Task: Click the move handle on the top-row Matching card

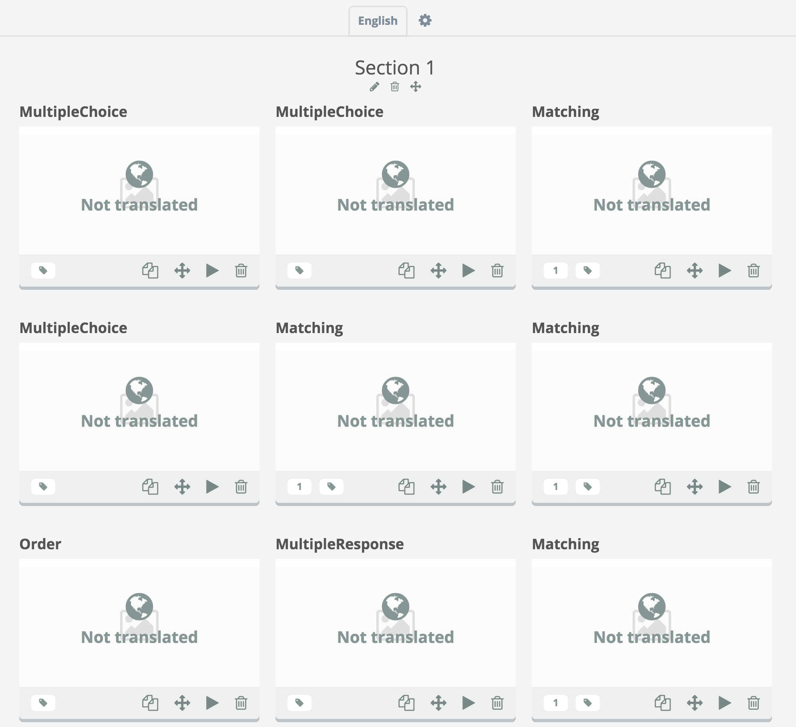Action: [x=695, y=271]
